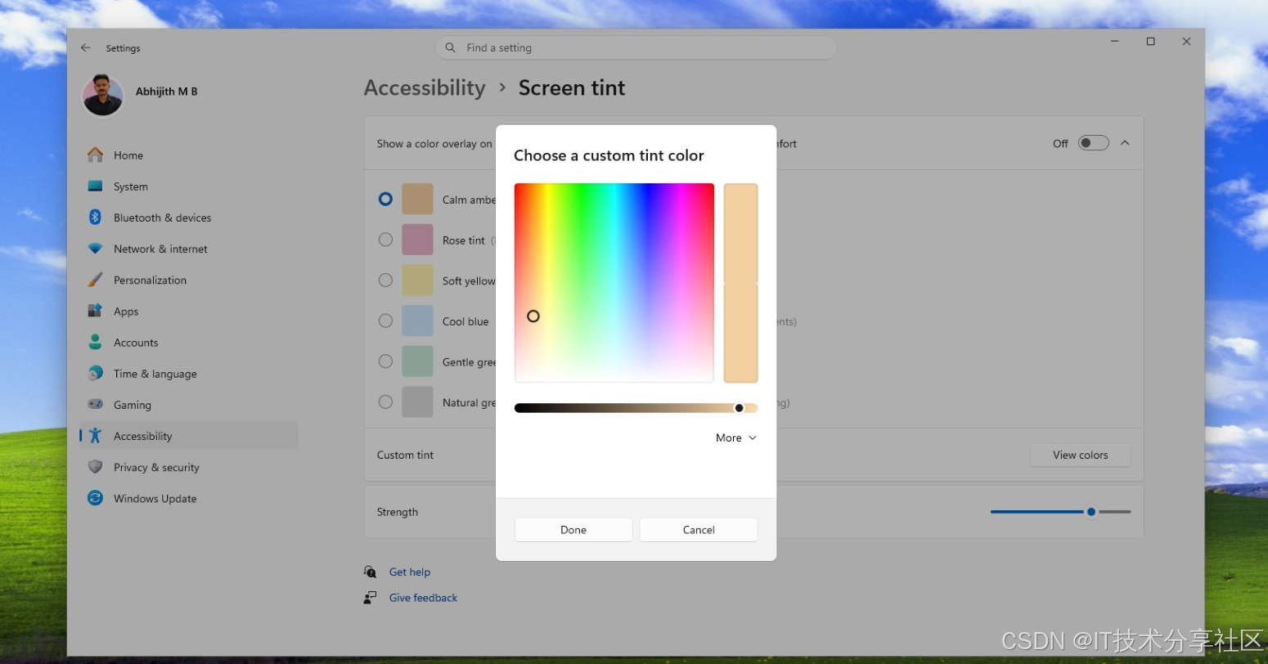Click the Custom tint label
The height and width of the screenshot is (664, 1268).
click(x=405, y=455)
